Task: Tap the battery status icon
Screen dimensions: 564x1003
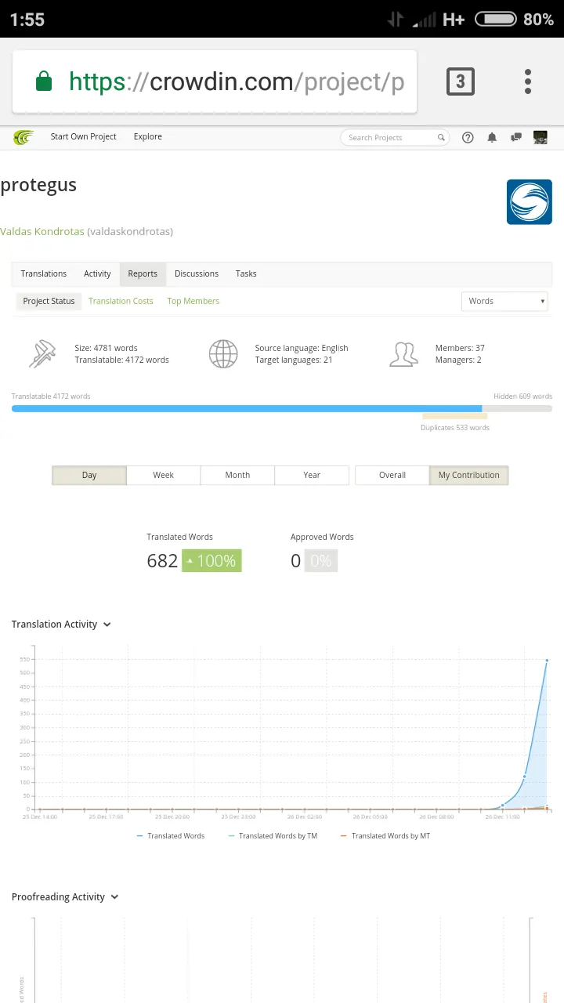Action: coord(496,20)
